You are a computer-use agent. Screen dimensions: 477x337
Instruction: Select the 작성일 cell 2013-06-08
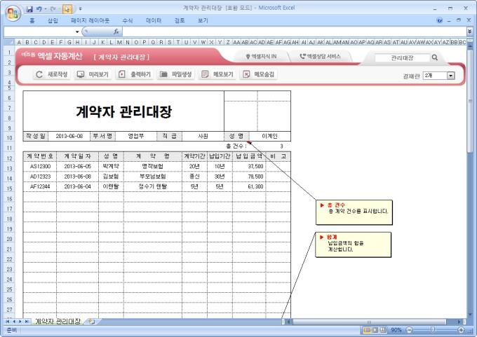pos(69,136)
